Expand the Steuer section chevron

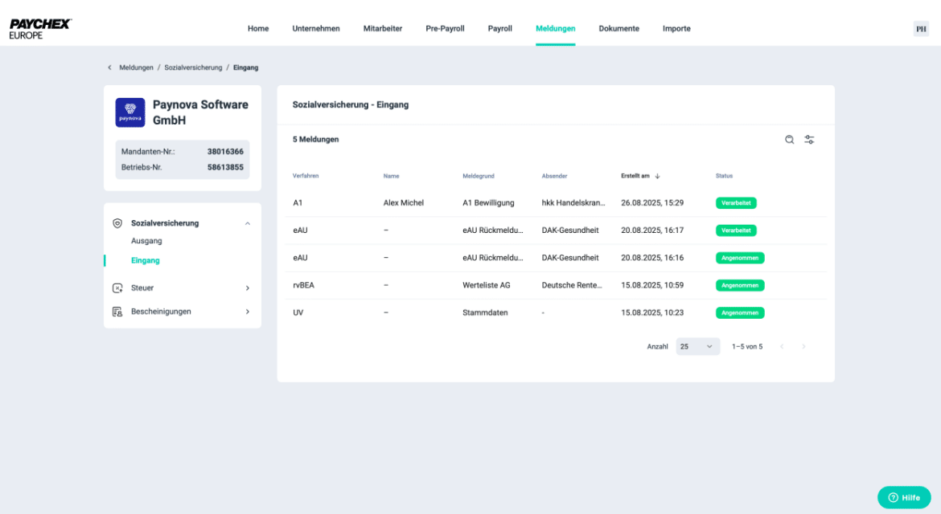pos(247,288)
